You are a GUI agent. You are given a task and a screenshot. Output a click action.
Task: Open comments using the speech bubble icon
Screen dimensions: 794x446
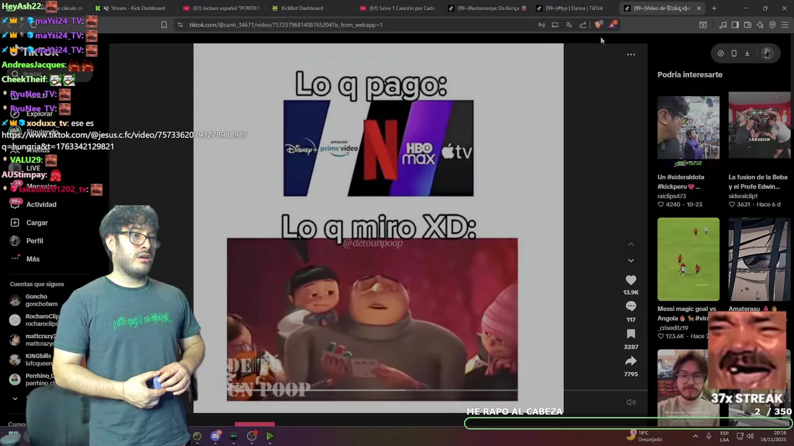tap(631, 307)
